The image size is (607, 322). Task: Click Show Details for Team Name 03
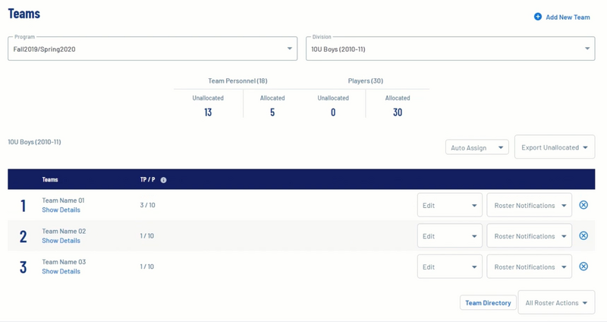[61, 271]
